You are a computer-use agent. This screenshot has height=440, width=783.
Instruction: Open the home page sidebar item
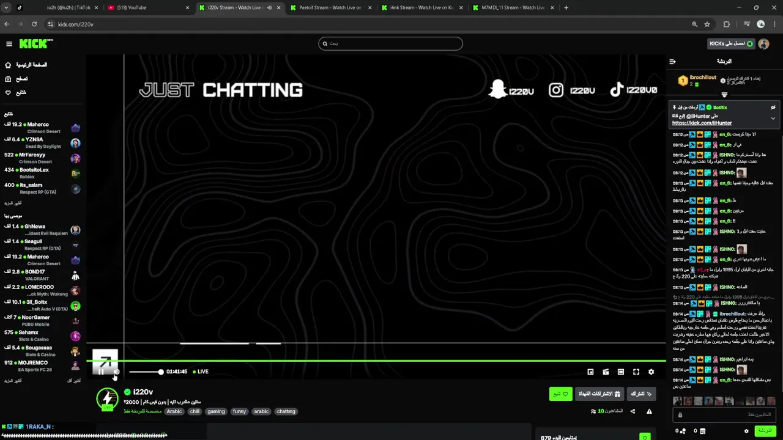pyautogui.click(x=26, y=65)
